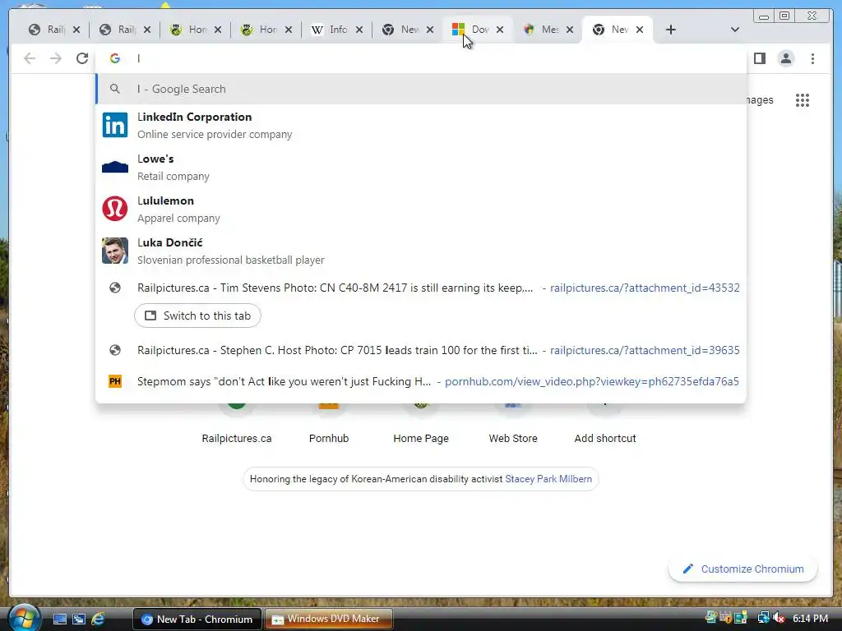Choose the LinkedIn Corporation suggestion

point(421,125)
